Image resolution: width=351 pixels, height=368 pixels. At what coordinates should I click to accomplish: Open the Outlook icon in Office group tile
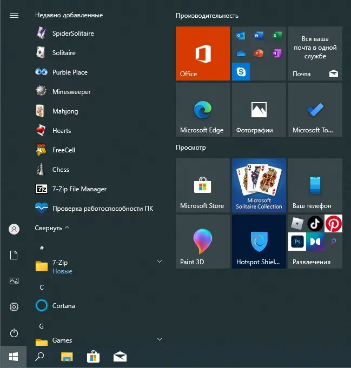[x=241, y=36]
